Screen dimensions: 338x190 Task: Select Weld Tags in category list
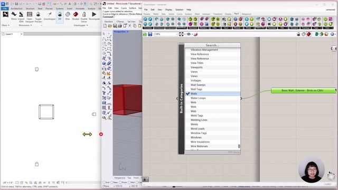(212, 116)
